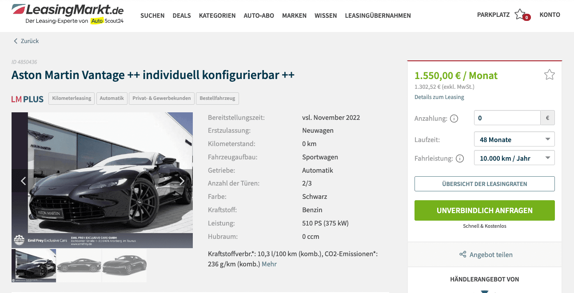Select the second car thumbnail, side view

79,265
